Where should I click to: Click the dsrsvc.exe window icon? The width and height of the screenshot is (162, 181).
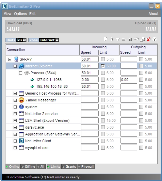(x=21, y=127)
